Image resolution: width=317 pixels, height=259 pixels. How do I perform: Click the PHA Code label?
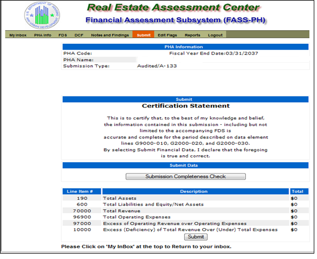[x=78, y=54]
